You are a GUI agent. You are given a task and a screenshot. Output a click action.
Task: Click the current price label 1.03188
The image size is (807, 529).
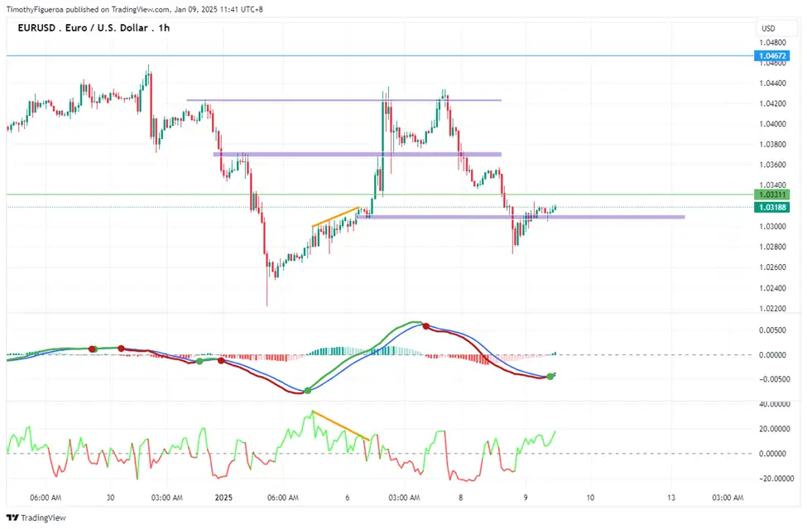pyautogui.click(x=772, y=208)
